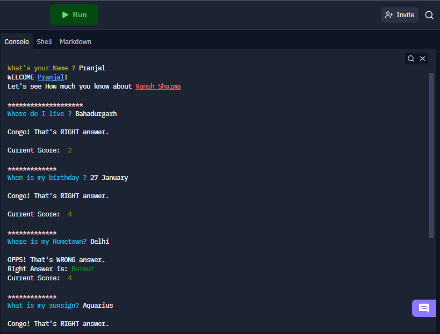The height and width of the screenshot is (334, 440).
Task: Click the "OPPS! That's WRONG answer." line
Action: point(56,260)
